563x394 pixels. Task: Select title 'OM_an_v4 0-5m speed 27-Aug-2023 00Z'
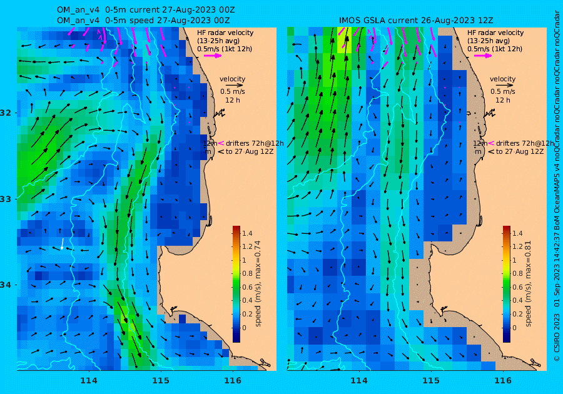click(143, 21)
